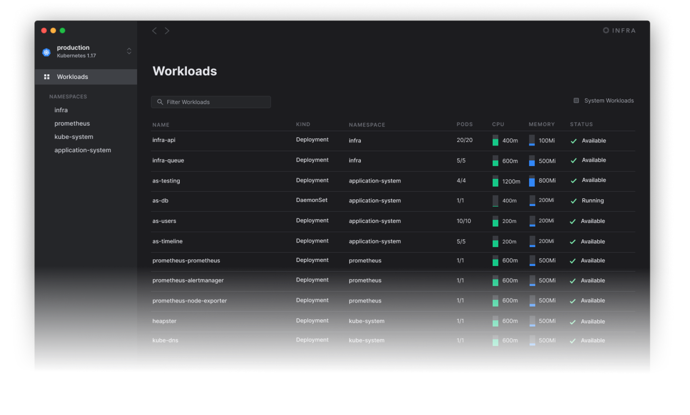Toggle visibility of the prometheus namespace

[72, 123]
